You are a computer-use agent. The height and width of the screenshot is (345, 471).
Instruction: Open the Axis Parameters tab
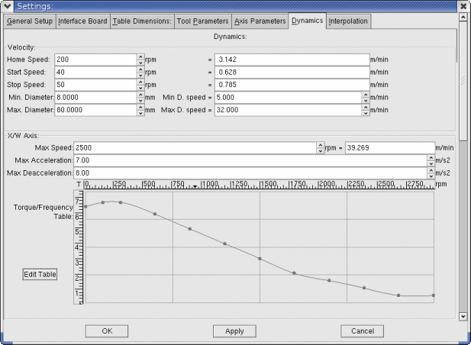260,21
